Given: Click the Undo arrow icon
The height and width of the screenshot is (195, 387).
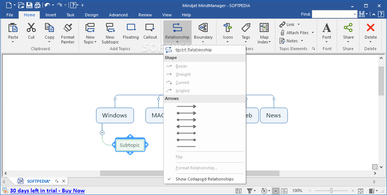Looking at the screenshot, I should pyautogui.click(x=47, y=5).
